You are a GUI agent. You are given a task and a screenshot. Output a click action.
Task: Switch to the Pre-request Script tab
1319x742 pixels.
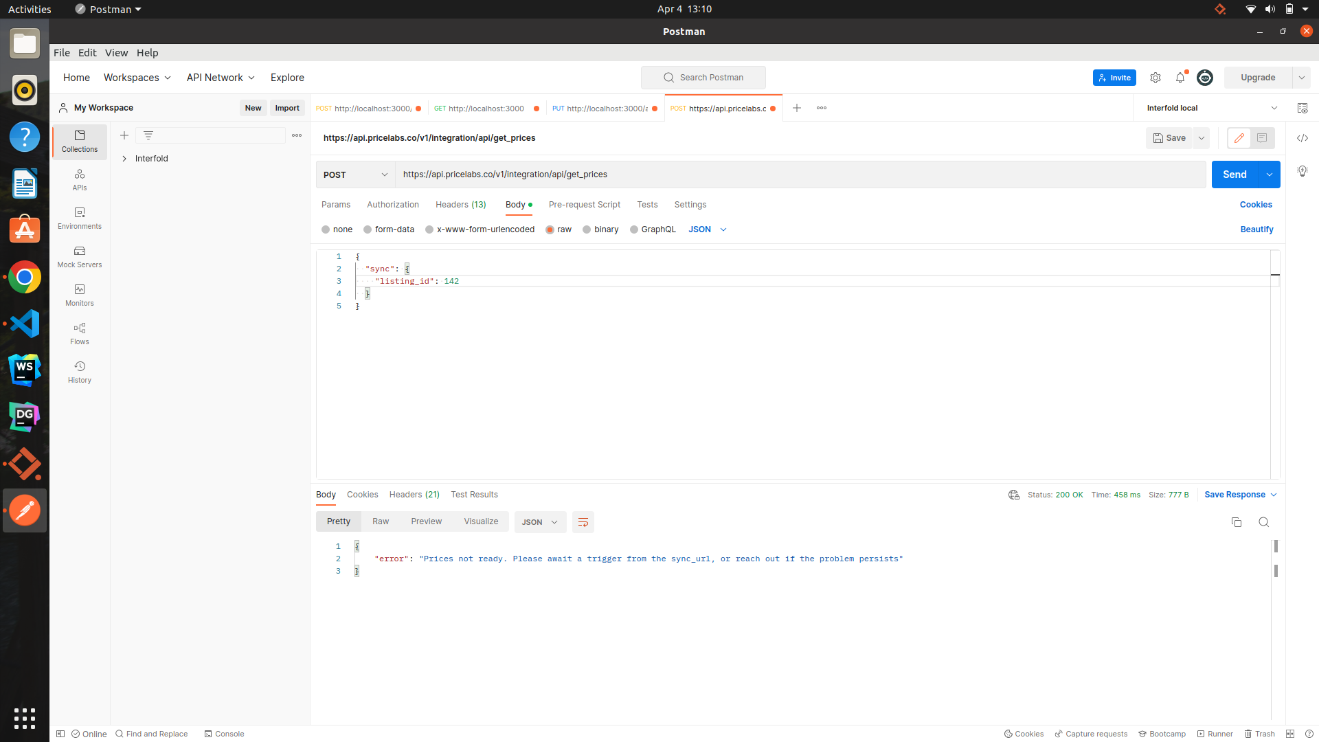click(584, 205)
